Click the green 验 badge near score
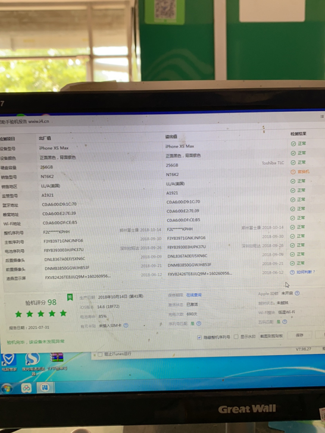The image size is (325, 433). (x=70, y=297)
